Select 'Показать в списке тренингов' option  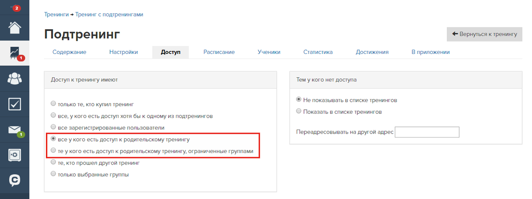[x=299, y=111]
